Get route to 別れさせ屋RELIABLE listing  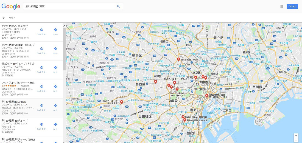coord(55,105)
